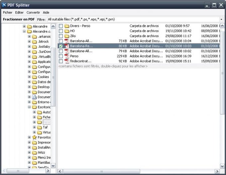Click the recent Documents clock folder icon
Screen dimensions: 226x175
pyautogui.click(x=35, y=97)
